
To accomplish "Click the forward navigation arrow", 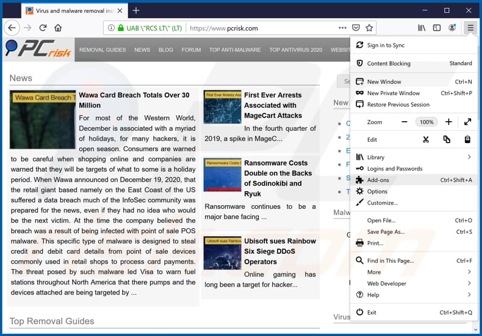I will coord(27,28).
